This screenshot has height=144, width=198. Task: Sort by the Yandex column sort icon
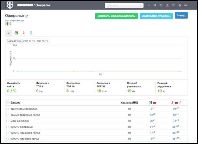click(180, 103)
